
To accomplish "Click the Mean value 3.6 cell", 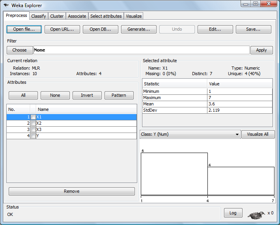I will 240,104.
